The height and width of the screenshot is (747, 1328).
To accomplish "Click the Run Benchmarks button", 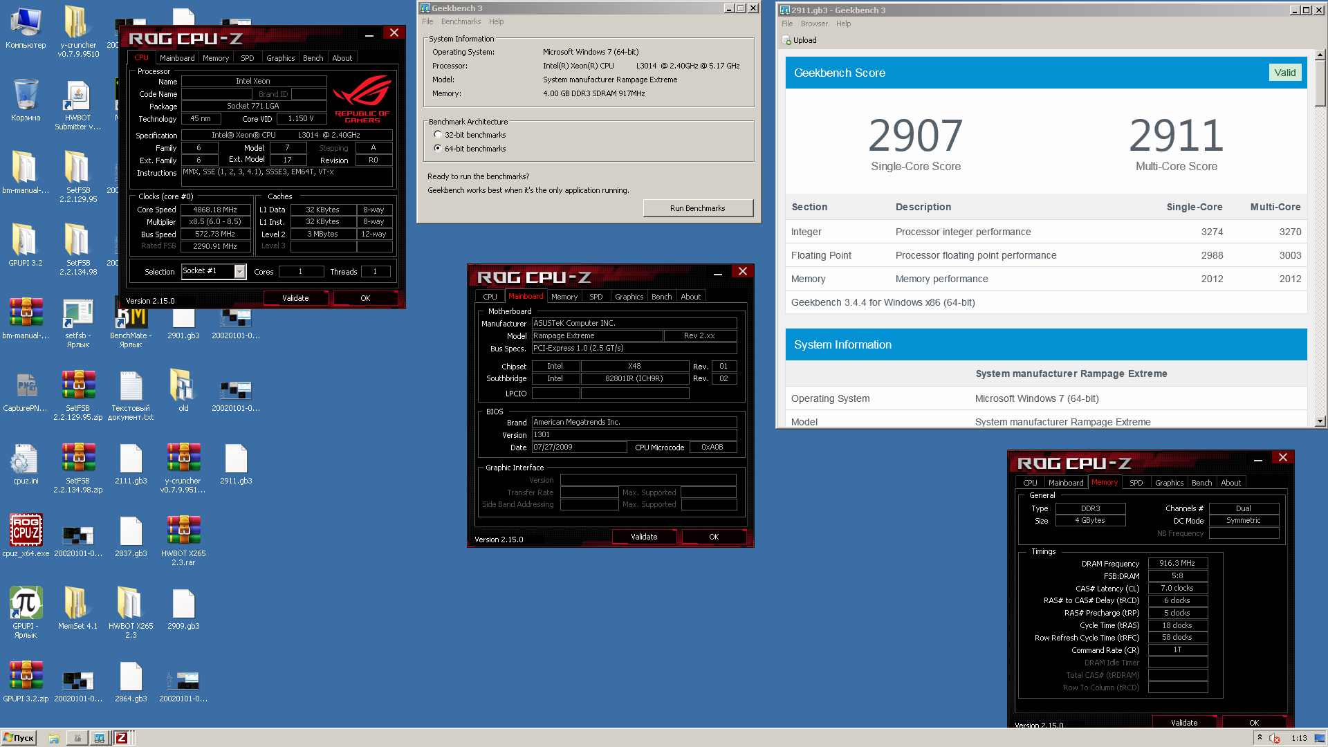I will point(698,208).
